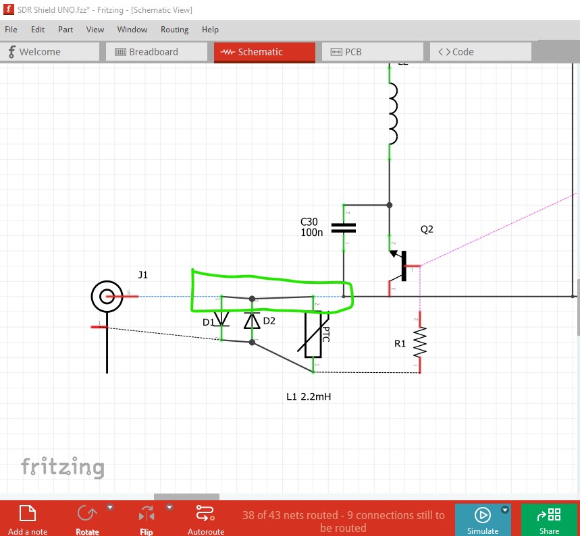Click the D2 label text
The width and height of the screenshot is (580, 536).
coord(269,321)
